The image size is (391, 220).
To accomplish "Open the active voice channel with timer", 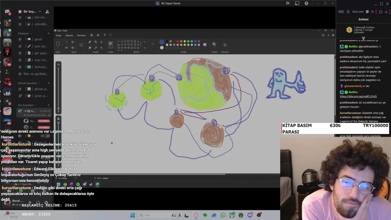I will [x=34, y=112].
